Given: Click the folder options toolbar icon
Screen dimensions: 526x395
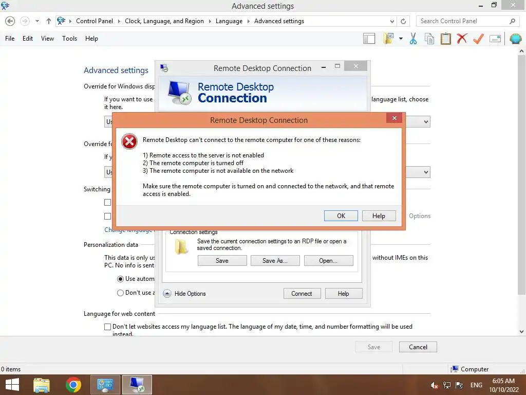Looking at the screenshot, I should 388,39.
